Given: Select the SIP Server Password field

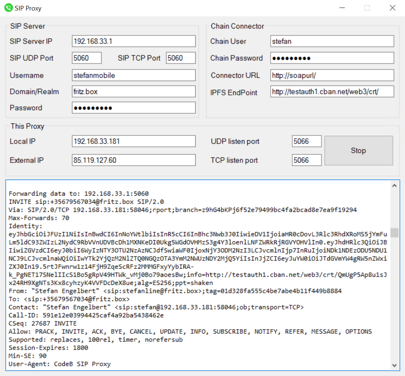Looking at the screenshot, I should pos(133,107).
